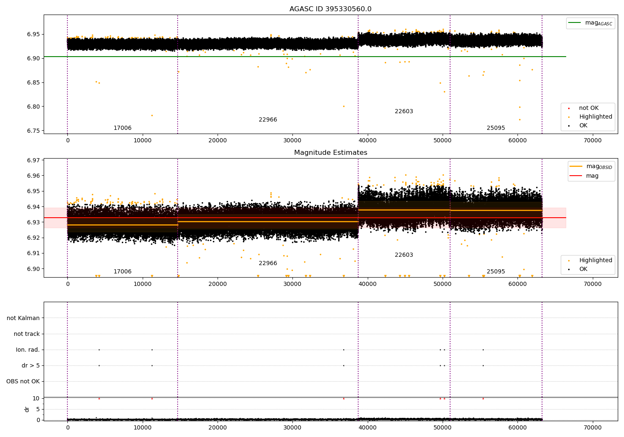The image size is (624, 437).
Task: Click obsid label 17006 in Magnitude Estimates plot
Action: (122, 272)
